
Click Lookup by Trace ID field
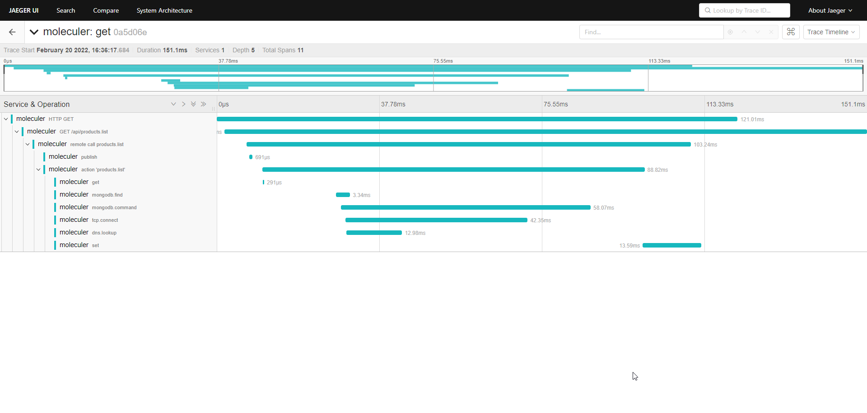[744, 10]
